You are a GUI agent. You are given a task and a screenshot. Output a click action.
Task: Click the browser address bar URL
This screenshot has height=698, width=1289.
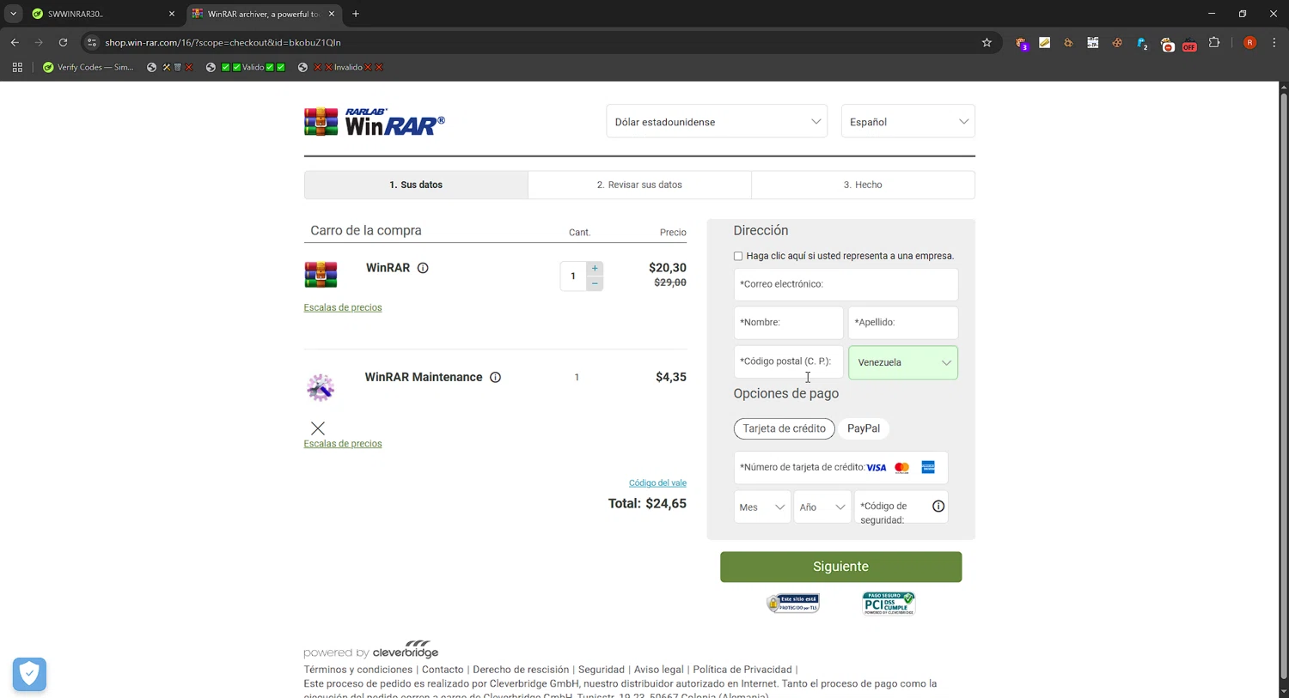223,42
